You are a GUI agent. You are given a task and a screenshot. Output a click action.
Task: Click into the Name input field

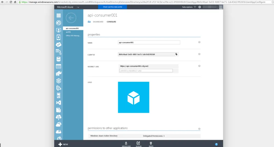[149, 42]
